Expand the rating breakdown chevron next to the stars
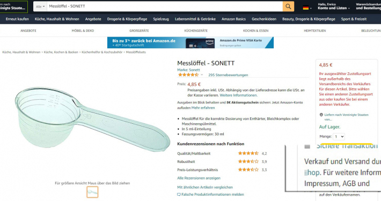The image size is (381, 201). [x=202, y=75]
